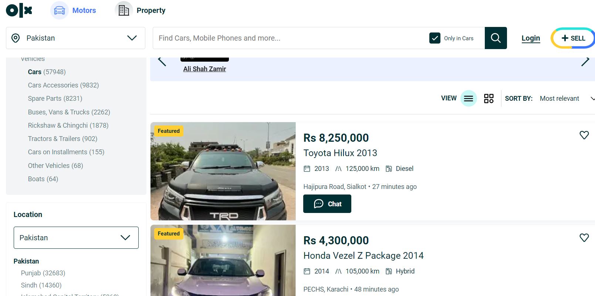Click the plus icon on the SELL button
The height and width of the screenshot is (296, 595).
pyautogui.click(x=565, y=38)
